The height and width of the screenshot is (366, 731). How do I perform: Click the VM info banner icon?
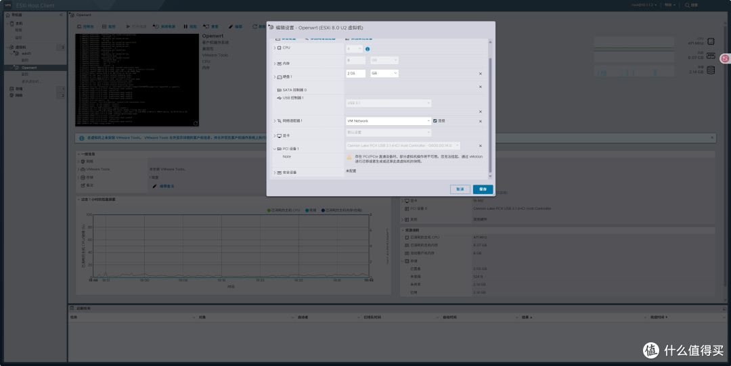coord(82,138)
